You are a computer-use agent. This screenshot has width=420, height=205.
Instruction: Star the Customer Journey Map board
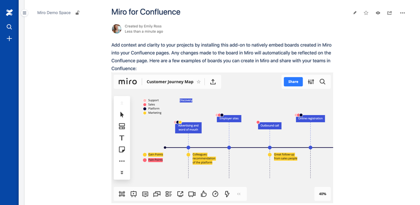[x=199, y=82]
